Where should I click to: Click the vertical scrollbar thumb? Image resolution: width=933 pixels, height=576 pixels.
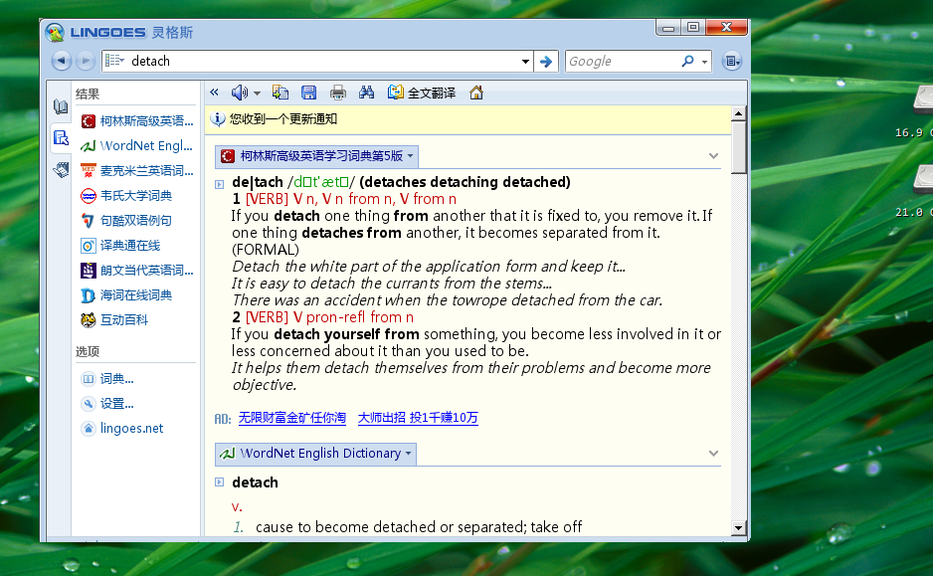[x=738, y=147]
